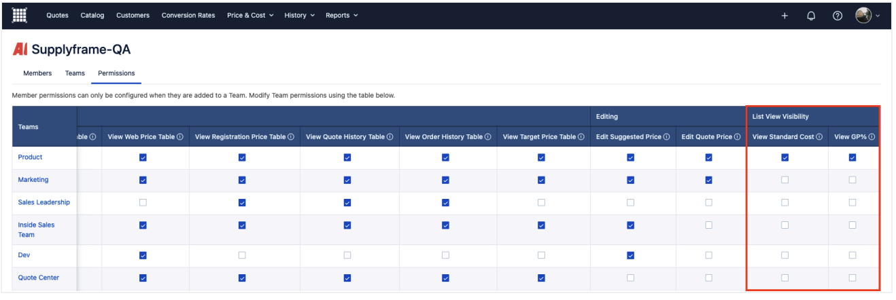Screen dimensions: 896x300
Task: Uncheck View Target Price Table for Marketing
Action: pyautogui.click(x=541, y=180)
